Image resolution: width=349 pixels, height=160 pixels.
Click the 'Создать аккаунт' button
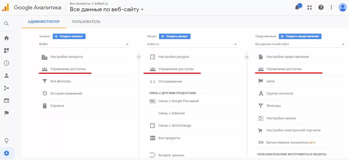[69, 36]
